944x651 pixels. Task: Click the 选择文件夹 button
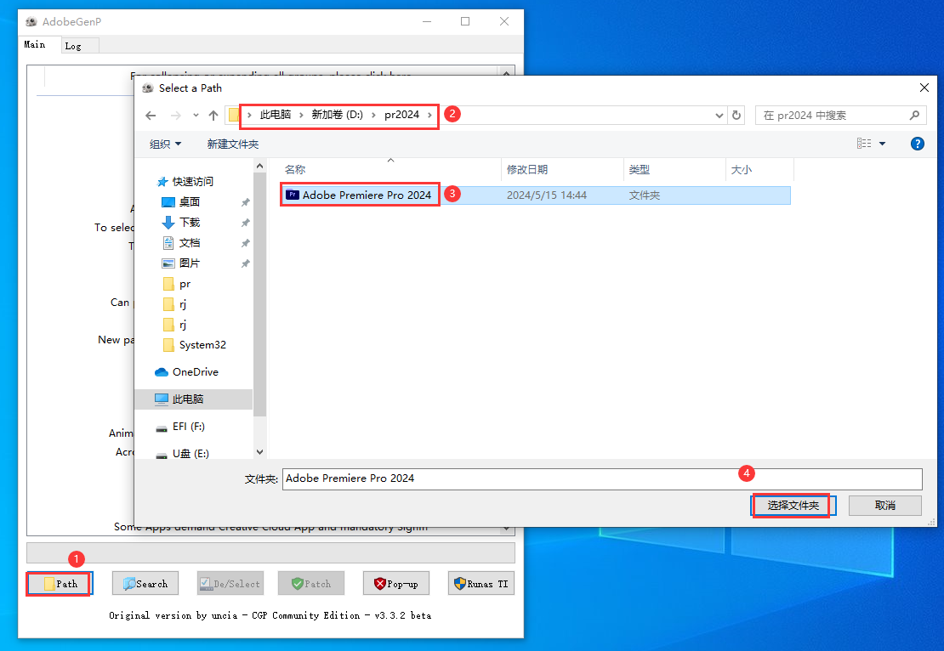(793, 505)
